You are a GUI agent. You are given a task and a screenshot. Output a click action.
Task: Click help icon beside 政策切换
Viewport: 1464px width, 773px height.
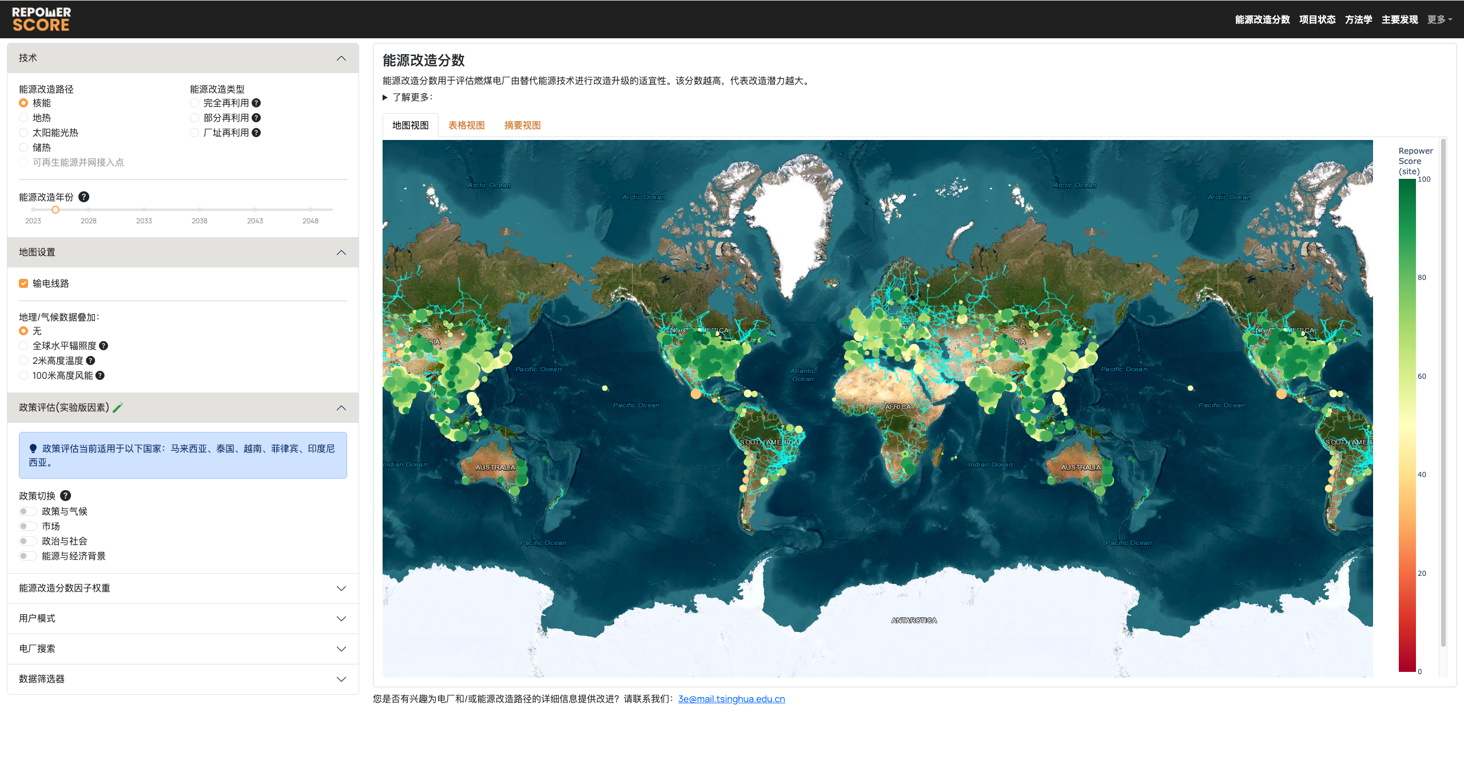(66, 496)
